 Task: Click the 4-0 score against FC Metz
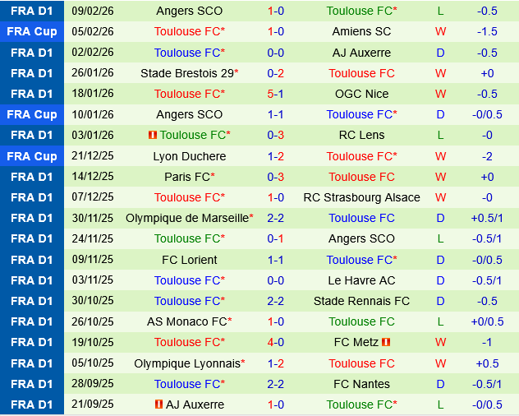pyautogui.click(x=275, y=342)
